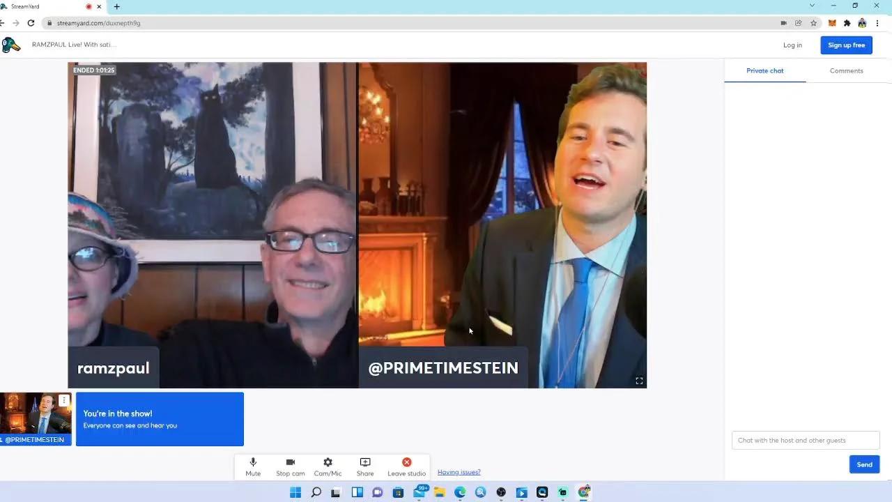Open the browser extensions puzzle icon
This screenshot has width=892, height=502.
coord(847,23)
